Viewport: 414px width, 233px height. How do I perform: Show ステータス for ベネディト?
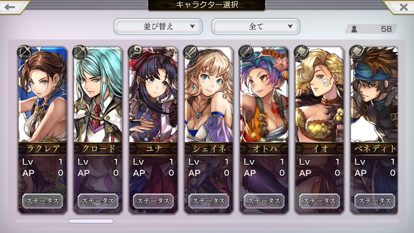tap(375, 201)
